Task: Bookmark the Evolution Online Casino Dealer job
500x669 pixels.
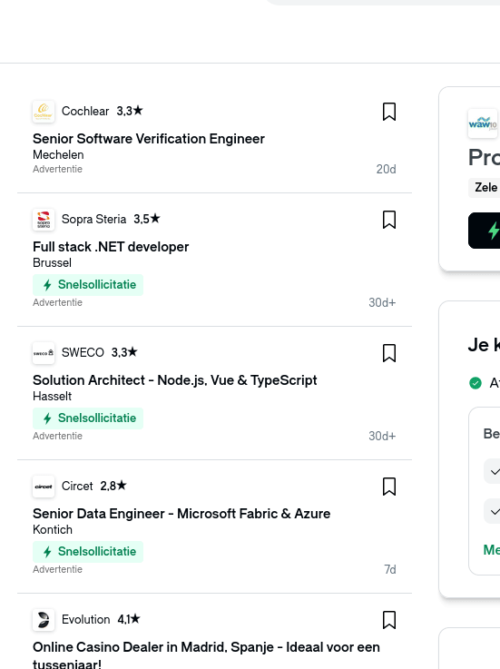Action: tap(389, 620)
